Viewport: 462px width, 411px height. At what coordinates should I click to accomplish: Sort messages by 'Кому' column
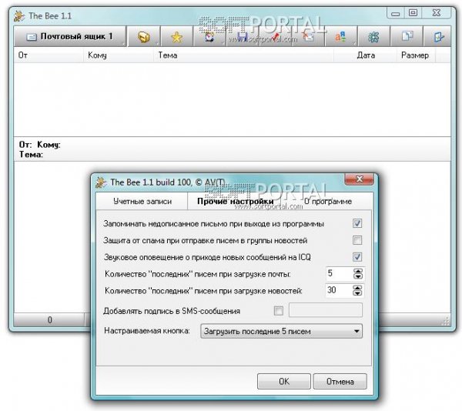click(x=119, y=55)
